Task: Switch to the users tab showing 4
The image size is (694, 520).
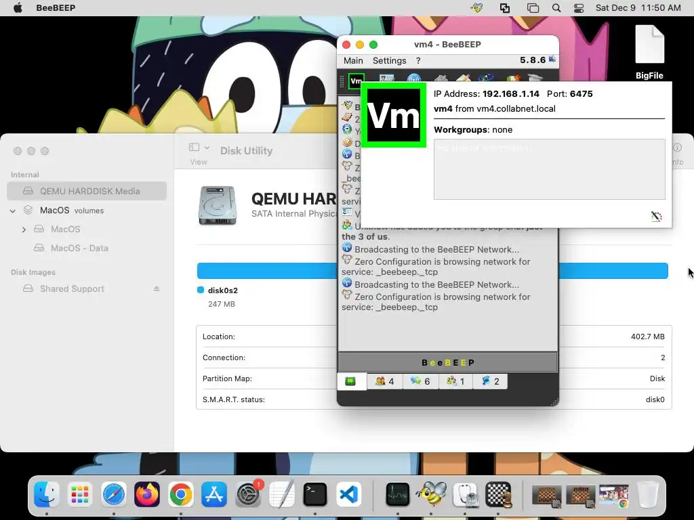Action: click(385, 381)
